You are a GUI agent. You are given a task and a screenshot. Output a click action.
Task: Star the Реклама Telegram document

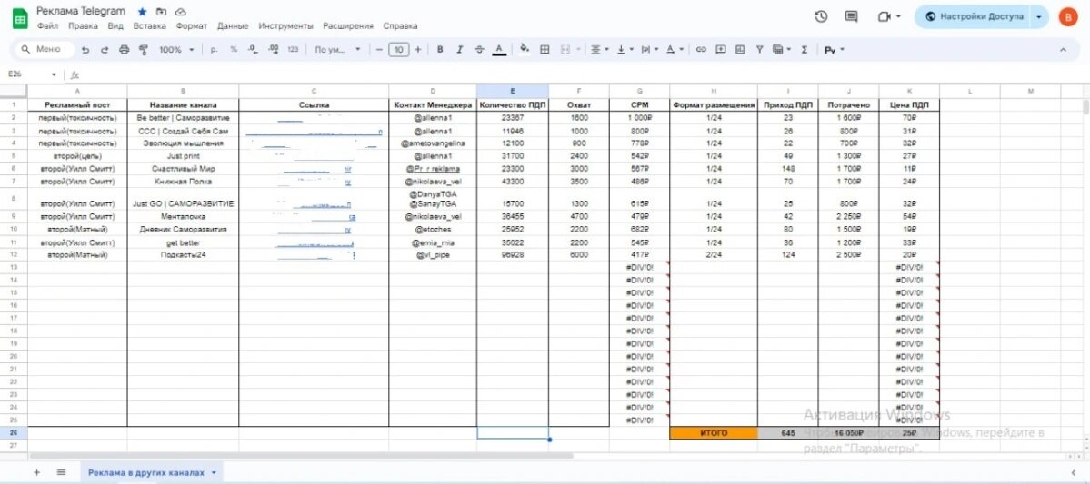(143, 12)
